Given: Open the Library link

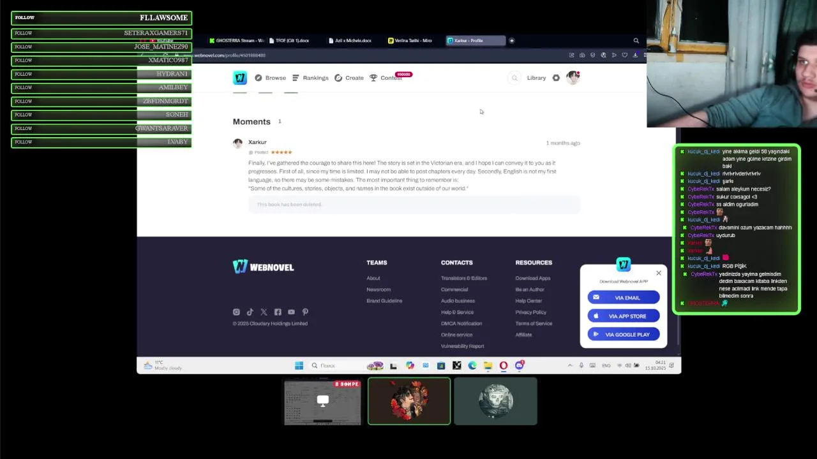Looking at the screenshot, I should (536, 78).
